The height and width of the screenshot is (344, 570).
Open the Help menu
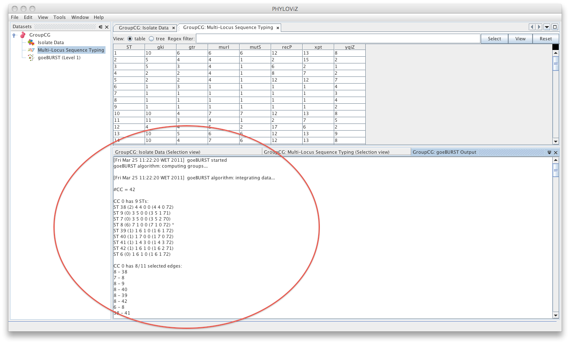pos(99,17)
